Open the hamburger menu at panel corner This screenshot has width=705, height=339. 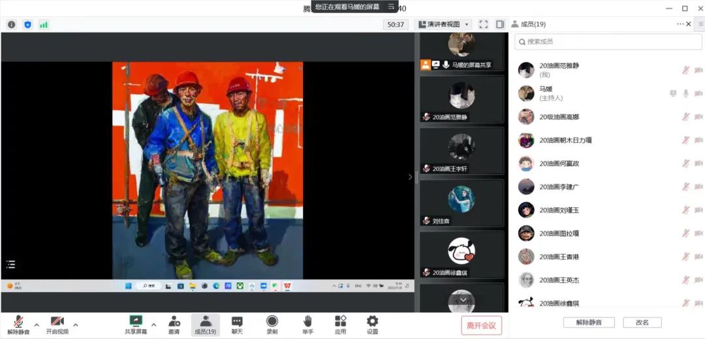click(701, 24)
